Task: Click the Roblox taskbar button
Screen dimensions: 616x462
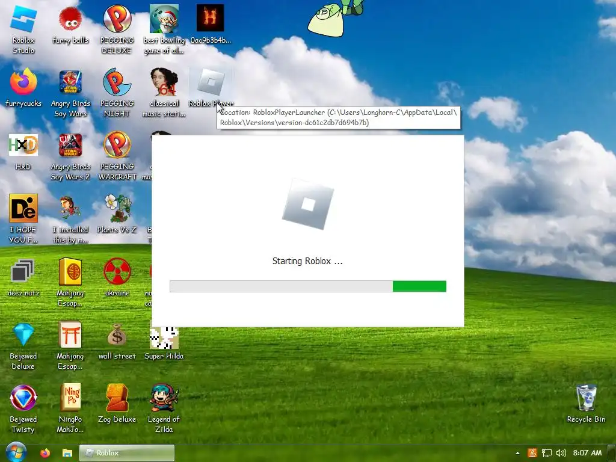Action: [x=127, y=453]
